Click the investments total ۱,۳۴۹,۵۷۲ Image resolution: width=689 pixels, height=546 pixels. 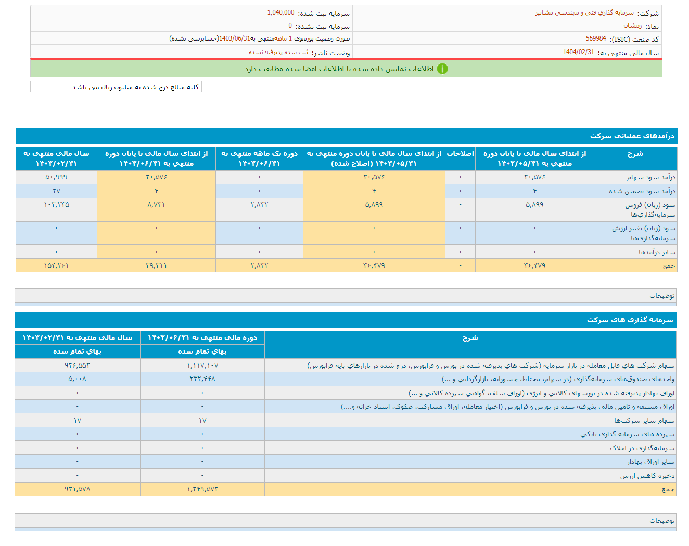coord(202,489)
